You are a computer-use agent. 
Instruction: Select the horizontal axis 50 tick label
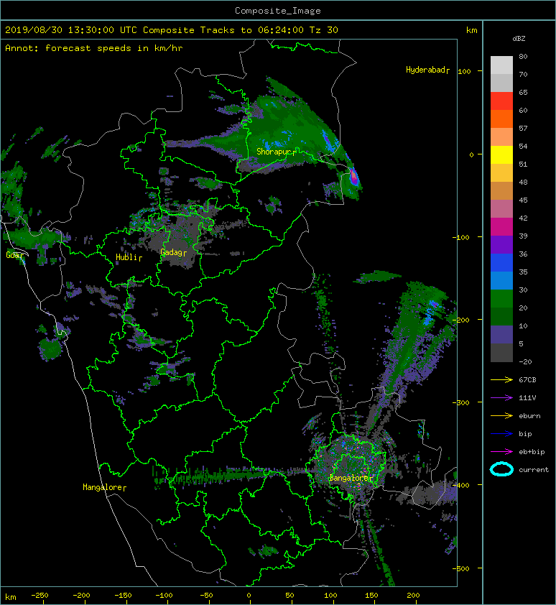pos(289,596)
